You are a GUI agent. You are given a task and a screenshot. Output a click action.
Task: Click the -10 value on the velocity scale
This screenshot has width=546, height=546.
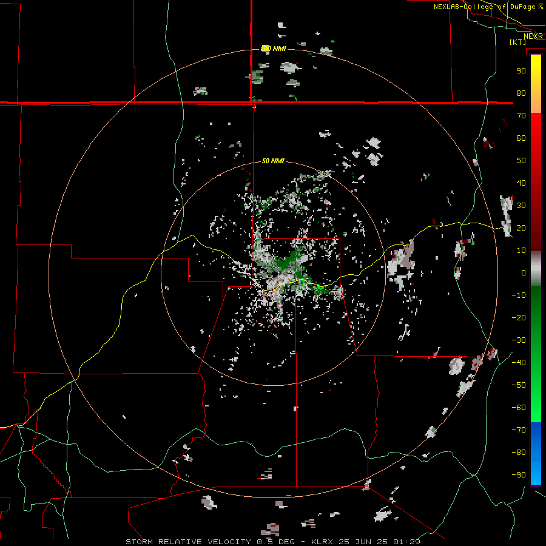click(519, 295)
